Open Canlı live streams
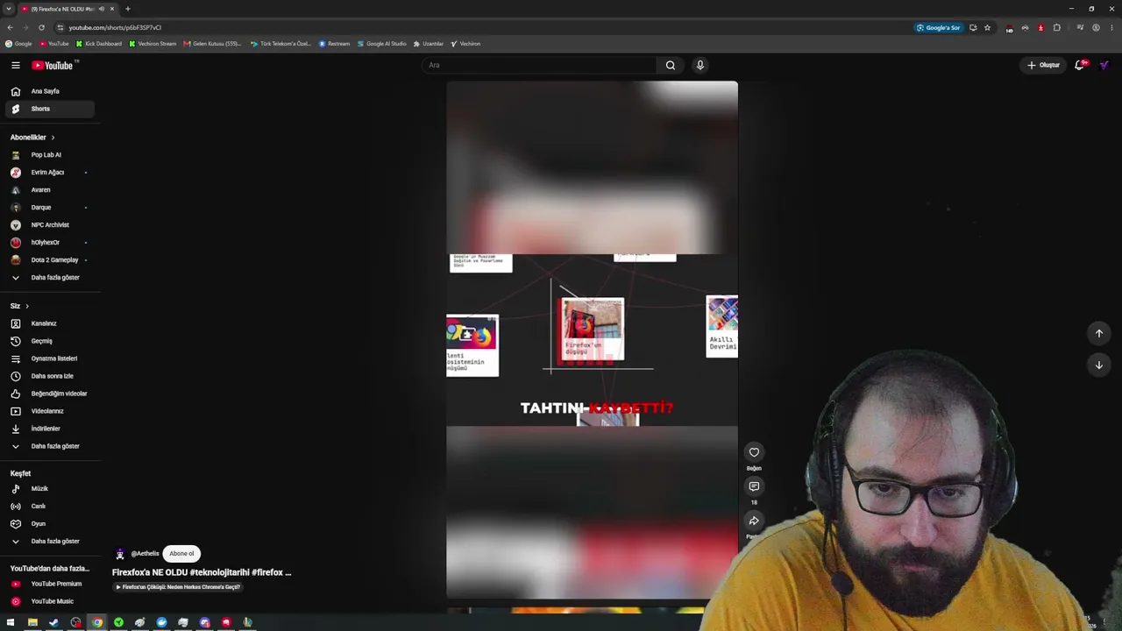Viewport: 1122px width, 631px height. [48, 507]
